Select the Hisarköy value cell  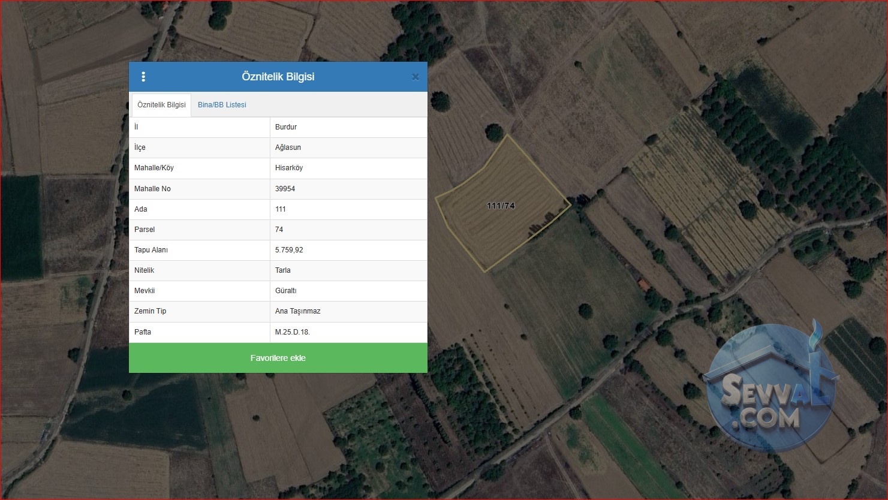[x=348, y=168]
